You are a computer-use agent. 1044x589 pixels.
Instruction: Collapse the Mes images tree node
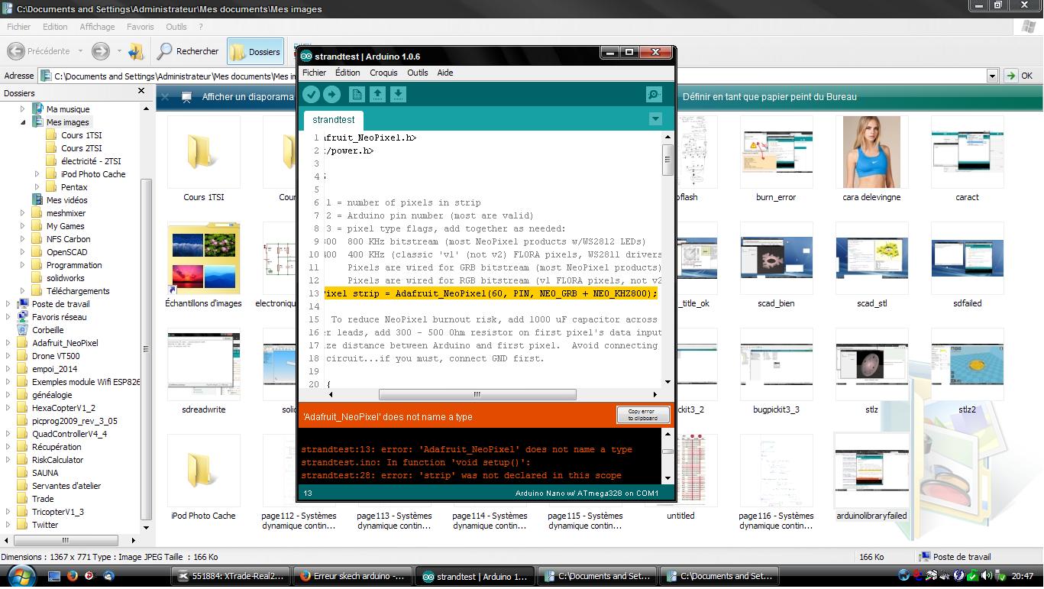[22, 122]
